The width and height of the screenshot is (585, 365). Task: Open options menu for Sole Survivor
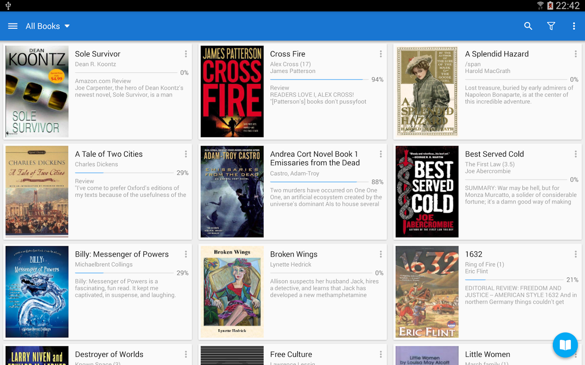point(186,54)
